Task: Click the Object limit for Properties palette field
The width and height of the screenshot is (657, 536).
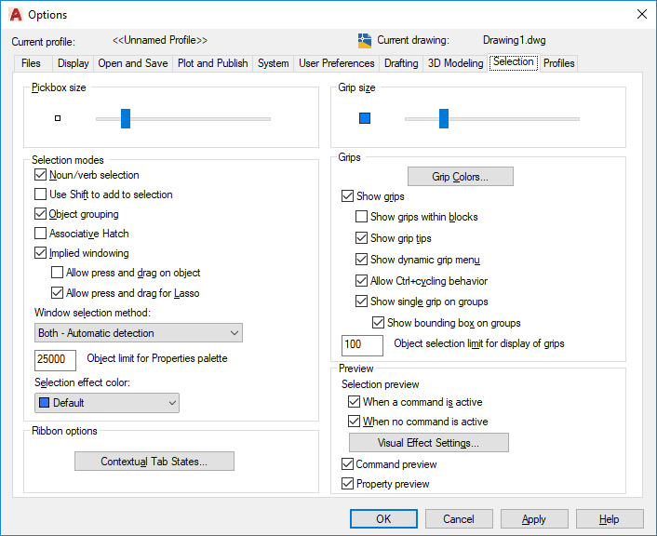Action: click(x=55, y=360)
